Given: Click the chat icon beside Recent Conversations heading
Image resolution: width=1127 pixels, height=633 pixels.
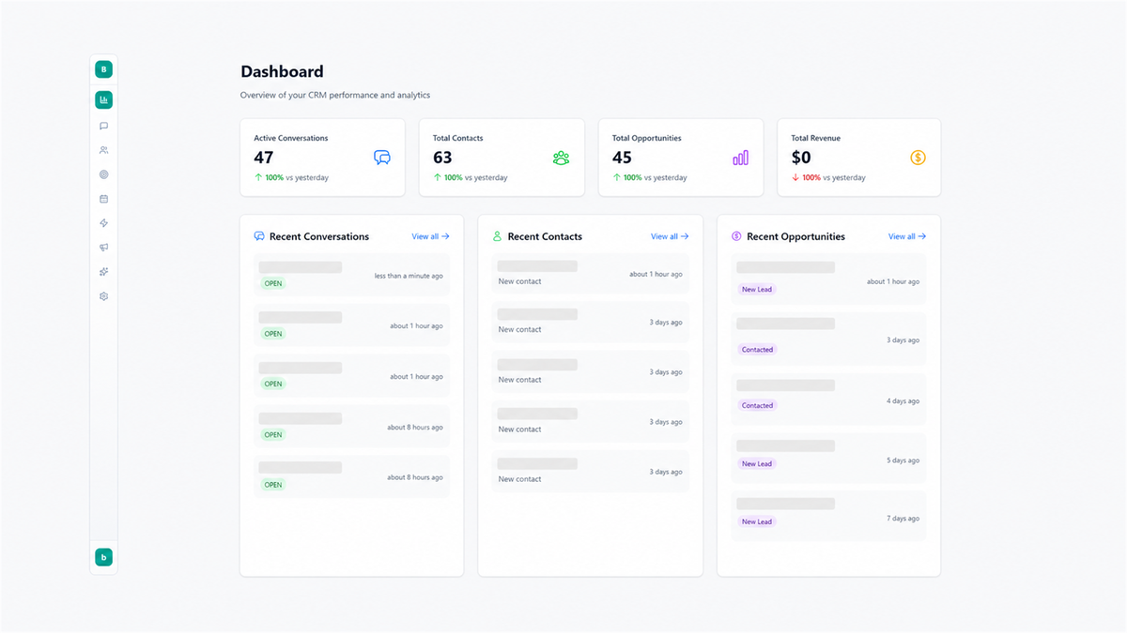Looking at the screenshot, I should click(259, 236).
